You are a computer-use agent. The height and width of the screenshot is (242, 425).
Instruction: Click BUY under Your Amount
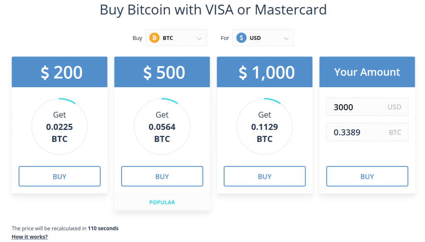(367, 176)
